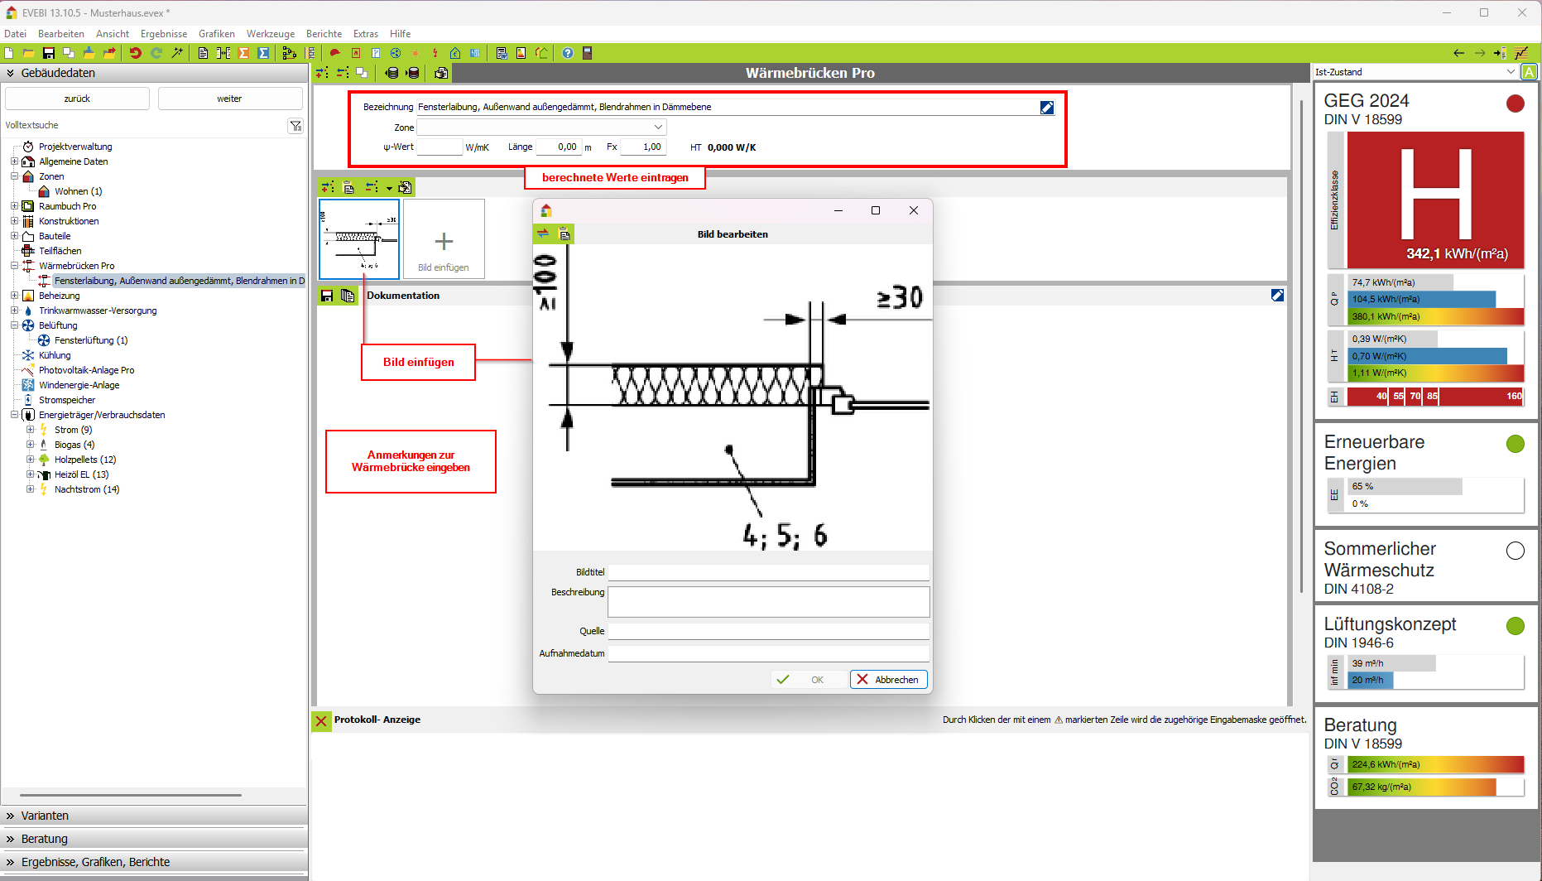This screenshot has height=881, width=1542.
Task: Click into the Bildtitel input field
Action: coord(768,572)
